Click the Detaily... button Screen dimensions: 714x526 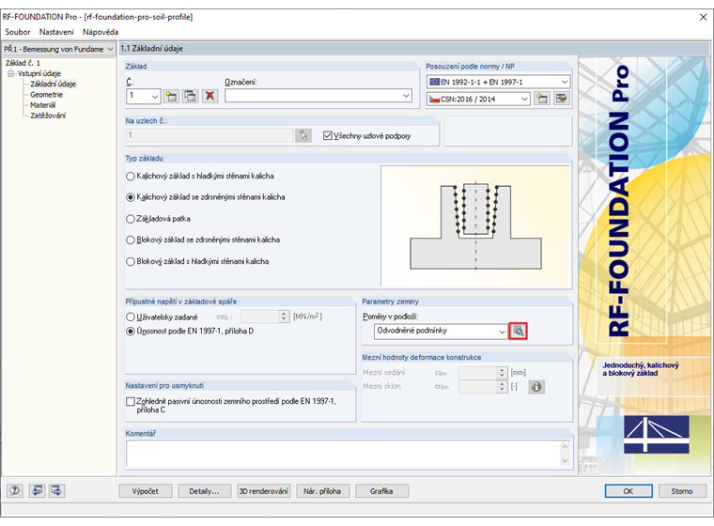click(x=204, y=491)
